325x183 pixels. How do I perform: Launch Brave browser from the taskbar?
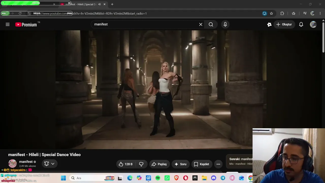point(176,178)
